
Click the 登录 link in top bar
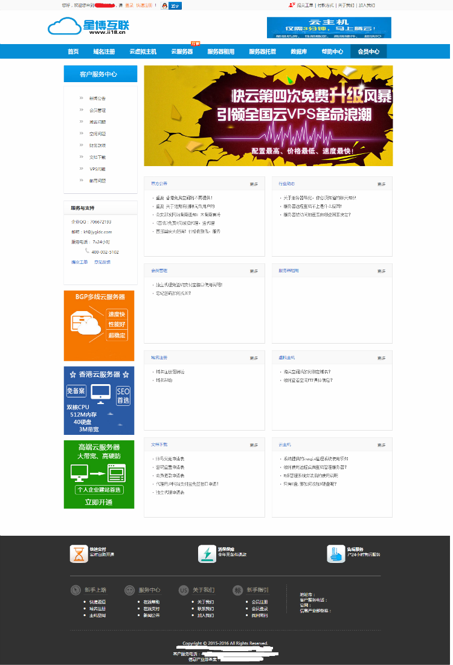pos(129,5)
